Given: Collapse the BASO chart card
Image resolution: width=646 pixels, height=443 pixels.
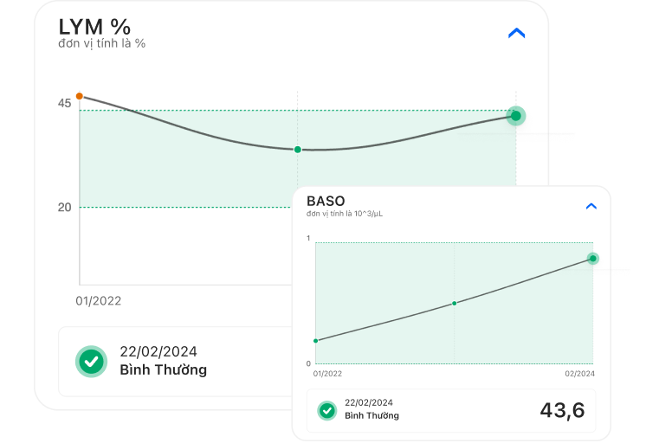Looking at the screenshot, I should click(591, 207).
